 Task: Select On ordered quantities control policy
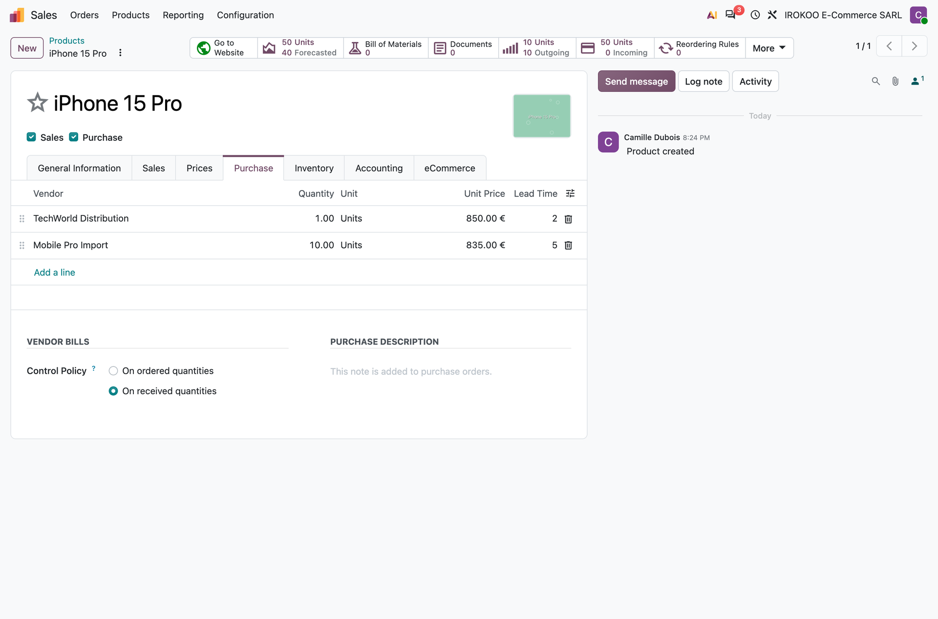coord(113,371)
